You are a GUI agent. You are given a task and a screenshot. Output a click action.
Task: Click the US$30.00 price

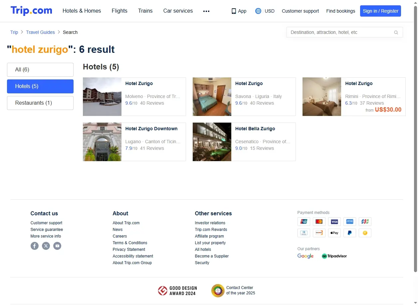tap(388, 110)
